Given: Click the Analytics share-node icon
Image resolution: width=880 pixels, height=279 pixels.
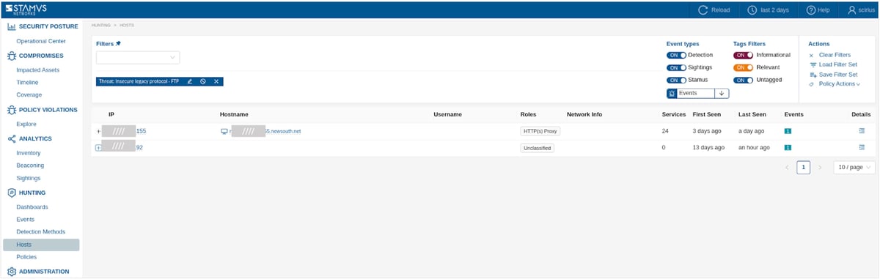Looking at the screenshot, I should (11, 138).
